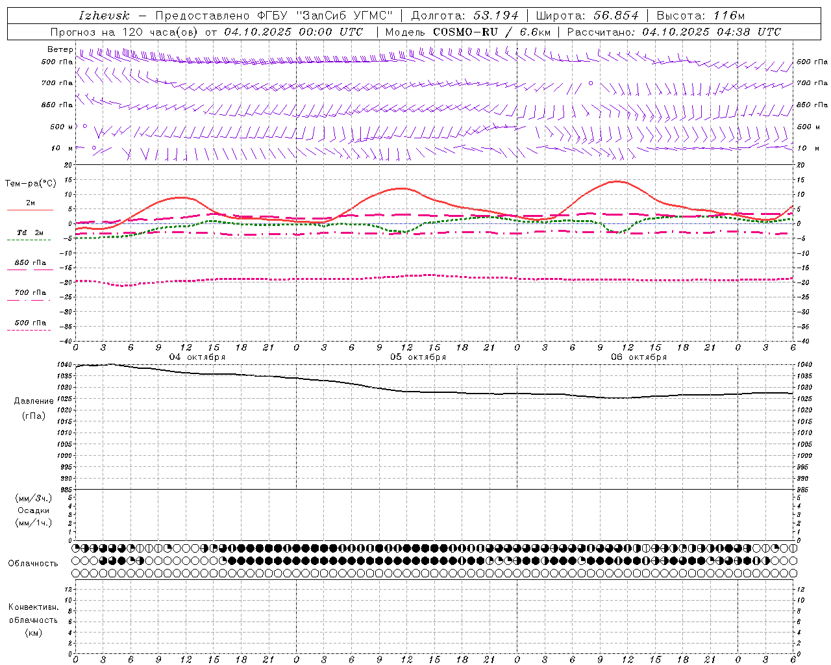Image resolution: width=831 pixels, height=665 pixels.
Task: Click the "Тем-ра(°C)" temperature panel label
Action: tap(31, 184)
